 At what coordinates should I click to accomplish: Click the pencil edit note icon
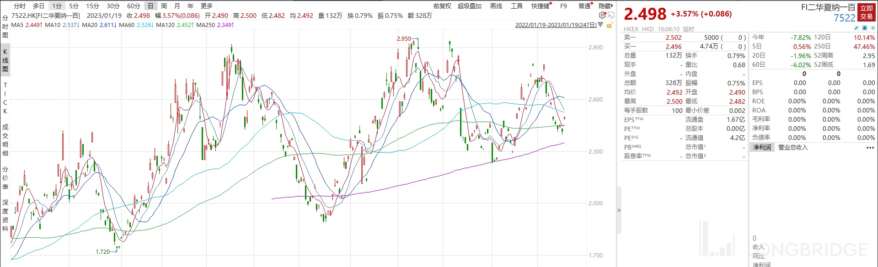[857, 28]
